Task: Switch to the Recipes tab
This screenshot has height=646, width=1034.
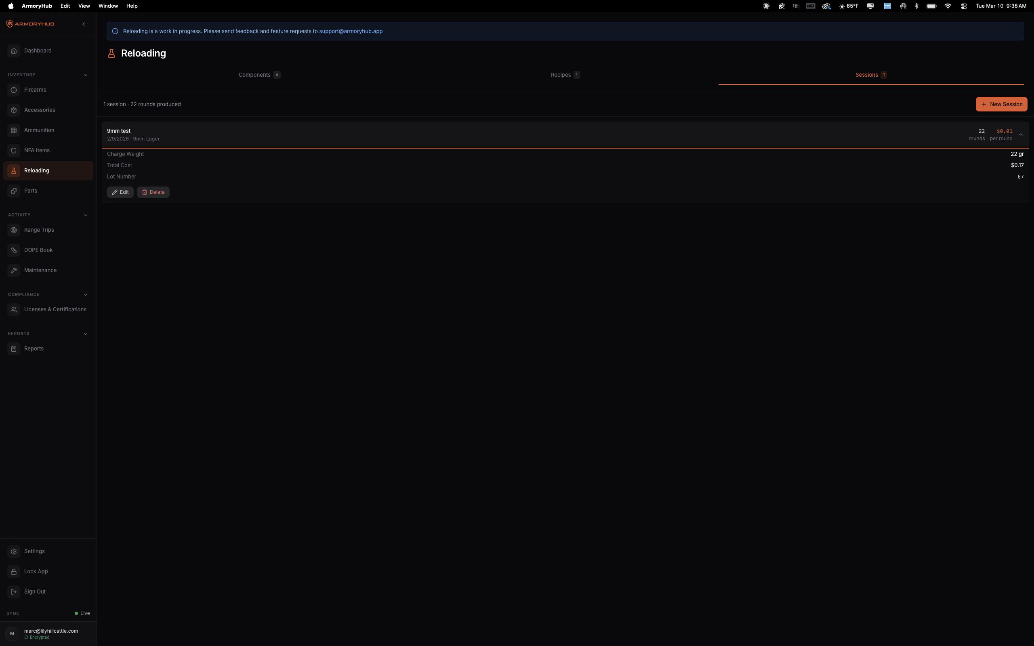Action: tap(564, 74)
